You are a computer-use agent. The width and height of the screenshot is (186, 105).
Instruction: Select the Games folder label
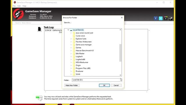pyautogui.click(x=78, y=48)
